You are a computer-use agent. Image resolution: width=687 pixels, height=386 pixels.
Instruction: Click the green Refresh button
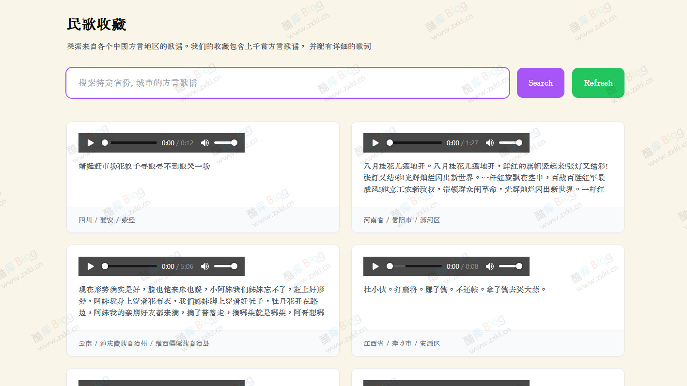tap(598, 82)
